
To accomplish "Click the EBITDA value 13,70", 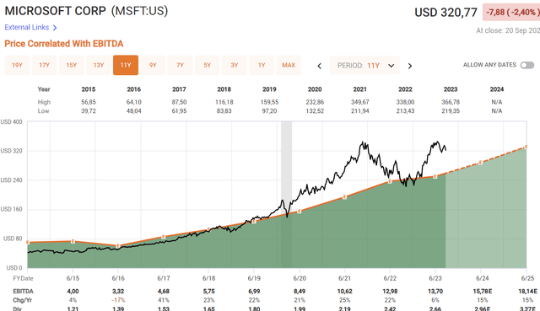I will pyautogui.click(x=435, y=292).
